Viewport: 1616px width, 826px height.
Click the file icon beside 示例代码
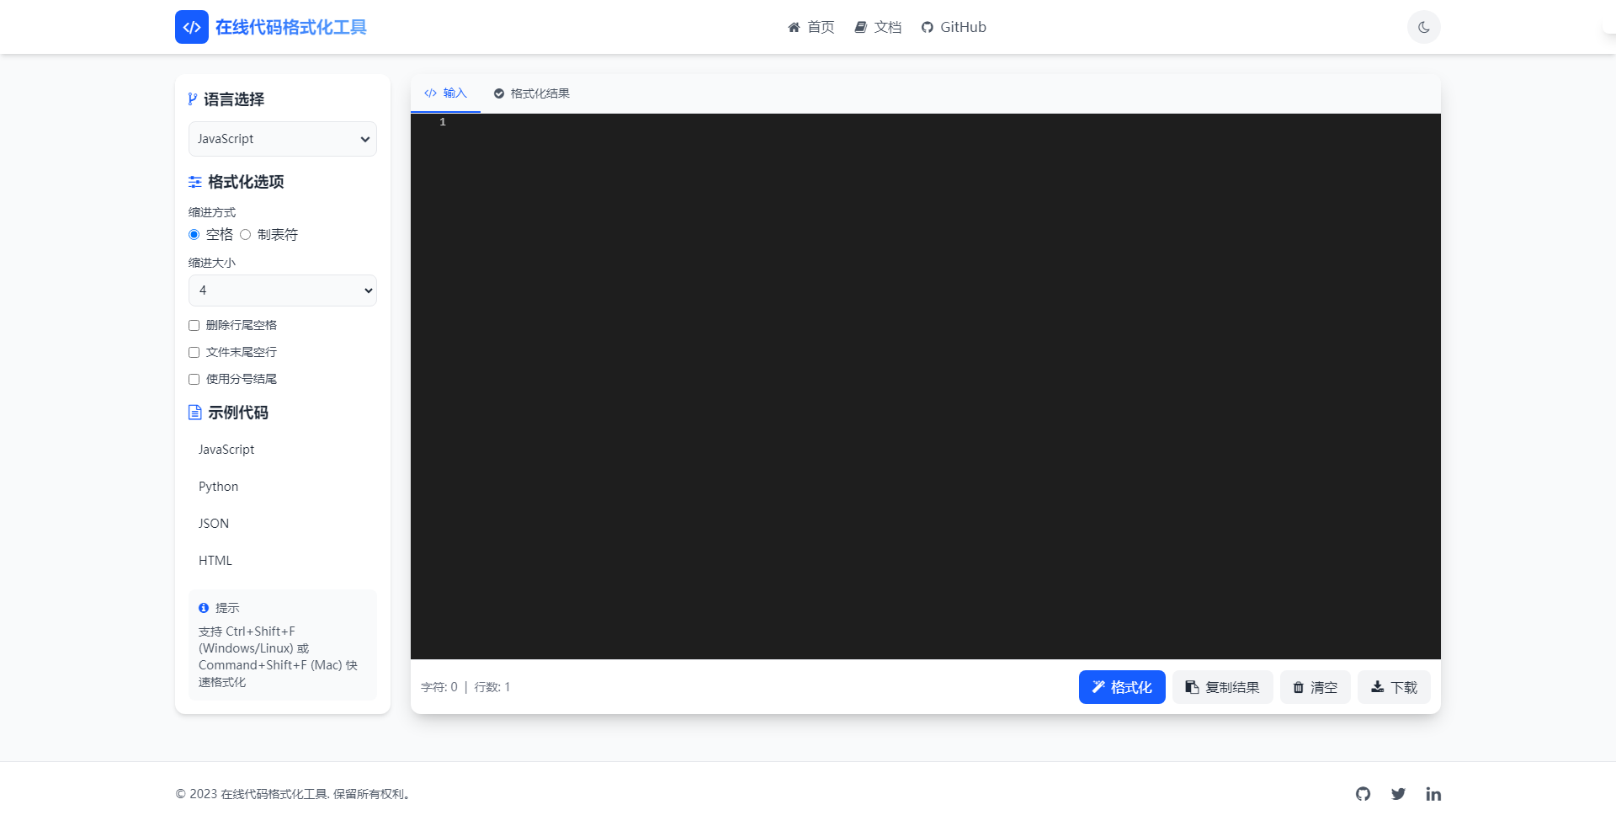click(x=195, y=413)
